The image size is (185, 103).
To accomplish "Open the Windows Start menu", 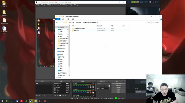I will pos(2,101).
